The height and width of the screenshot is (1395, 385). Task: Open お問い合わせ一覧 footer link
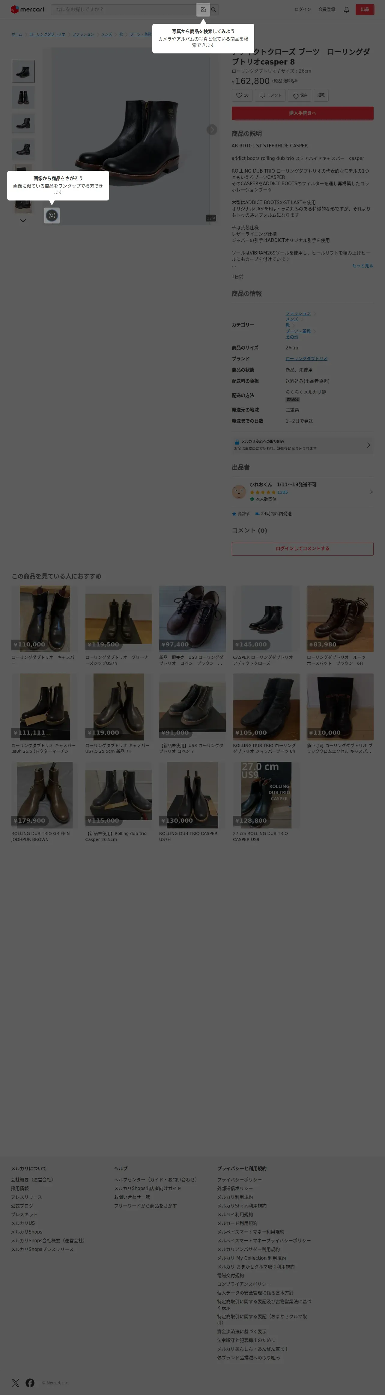[132, 1197]
